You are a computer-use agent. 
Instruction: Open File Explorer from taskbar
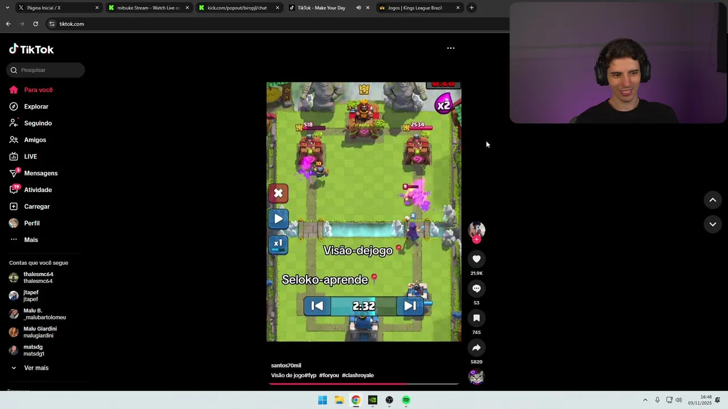(339, 400)
